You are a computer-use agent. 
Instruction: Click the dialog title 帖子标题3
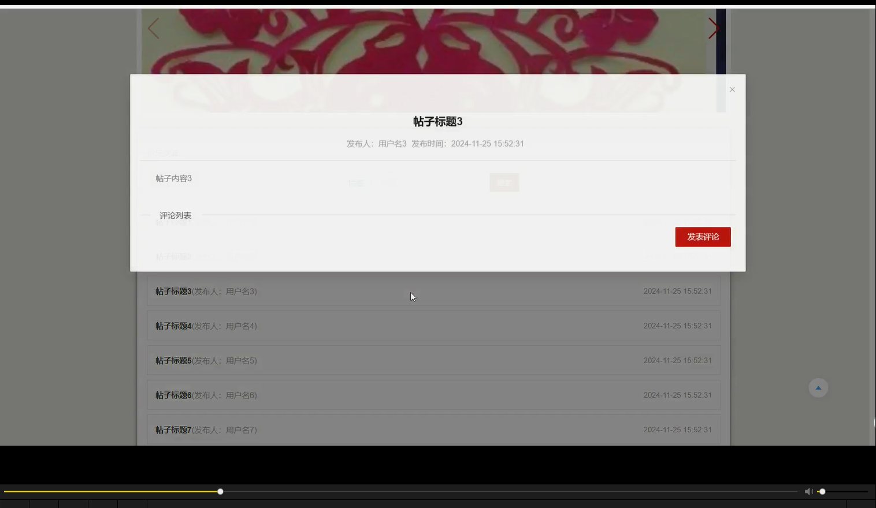[437, 121]
